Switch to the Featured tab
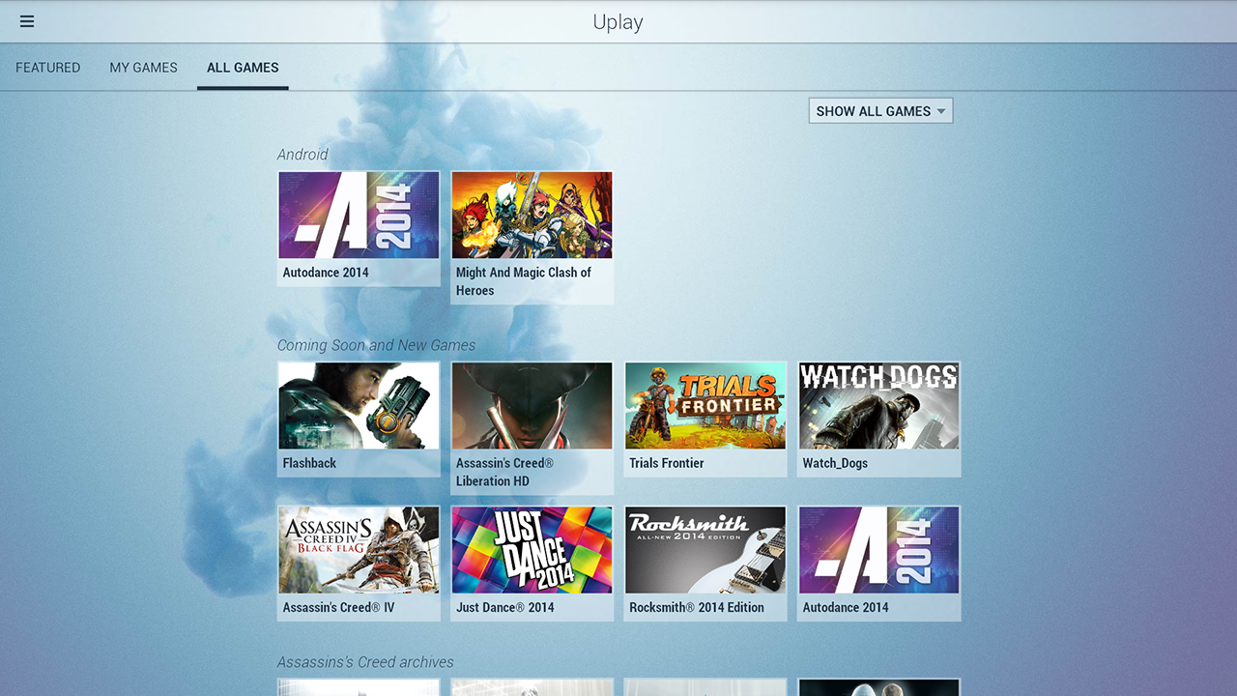The width and height of the screenshot is (1237, 696). pyautogui.click(x=48, y=68)
